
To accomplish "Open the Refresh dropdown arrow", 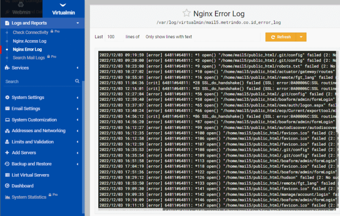I will (301, 37).
